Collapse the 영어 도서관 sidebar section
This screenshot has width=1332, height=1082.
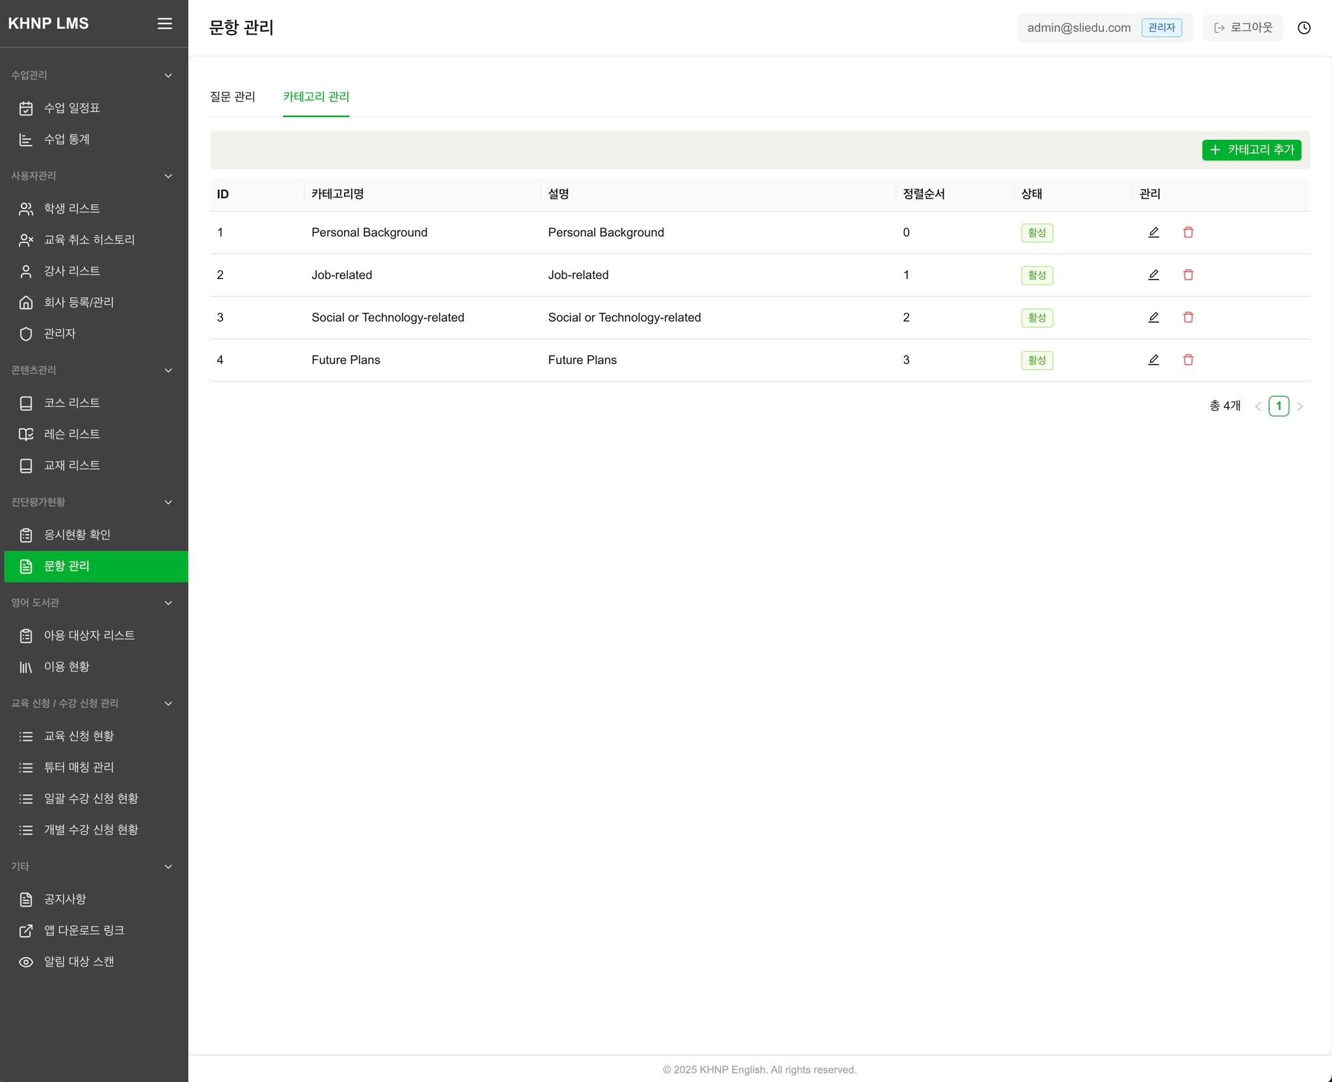point(168,603)
